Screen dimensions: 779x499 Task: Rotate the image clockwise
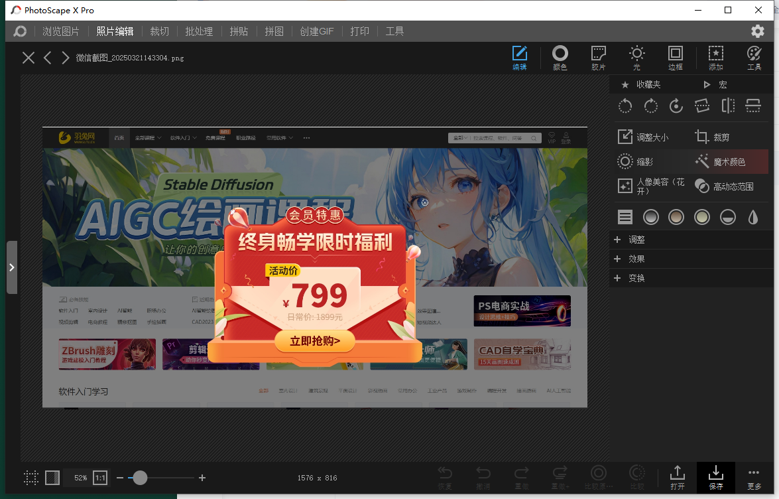651,106
